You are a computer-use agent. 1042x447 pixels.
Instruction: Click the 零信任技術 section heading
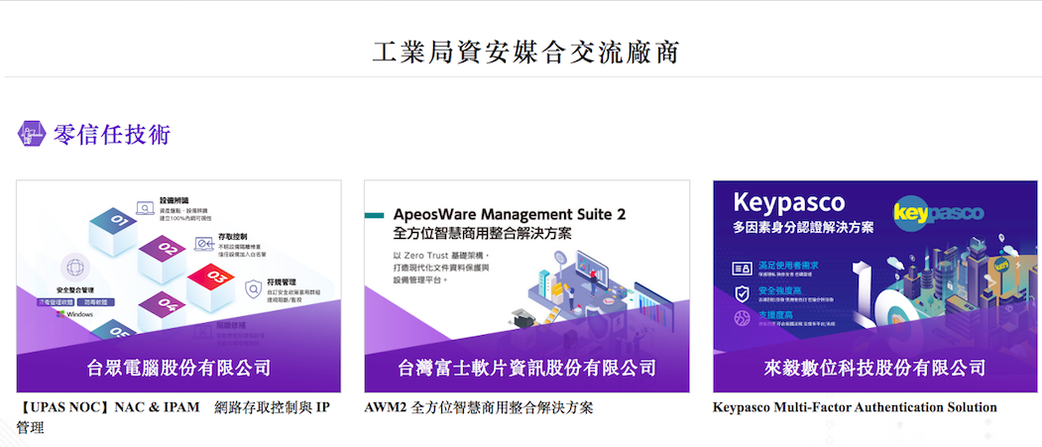coord(112,134)
